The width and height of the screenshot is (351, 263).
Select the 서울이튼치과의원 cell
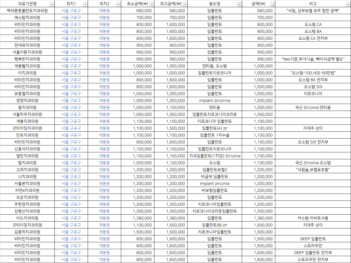click(x=27, y=52)
